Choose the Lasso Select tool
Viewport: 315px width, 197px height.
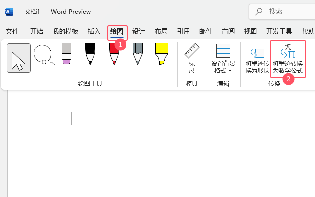(44, 55)
